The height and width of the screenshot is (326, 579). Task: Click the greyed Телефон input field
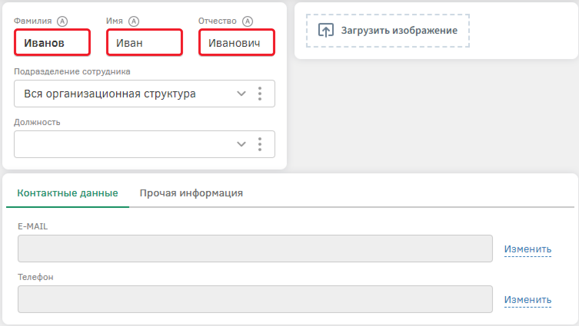(255, 299)
